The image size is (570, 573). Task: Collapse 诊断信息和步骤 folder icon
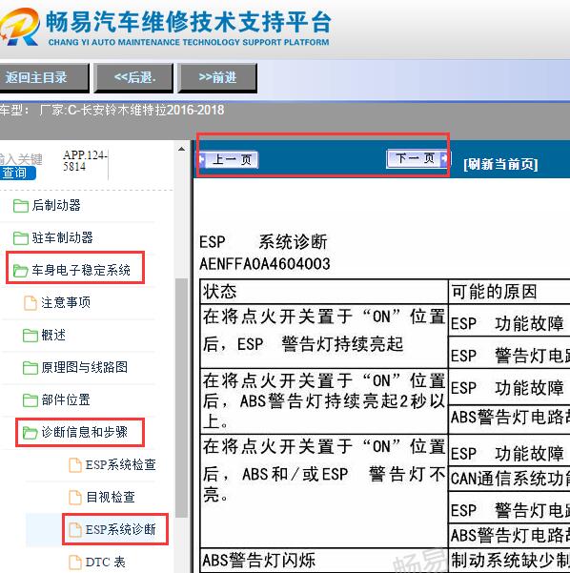[x=31, y=433]
